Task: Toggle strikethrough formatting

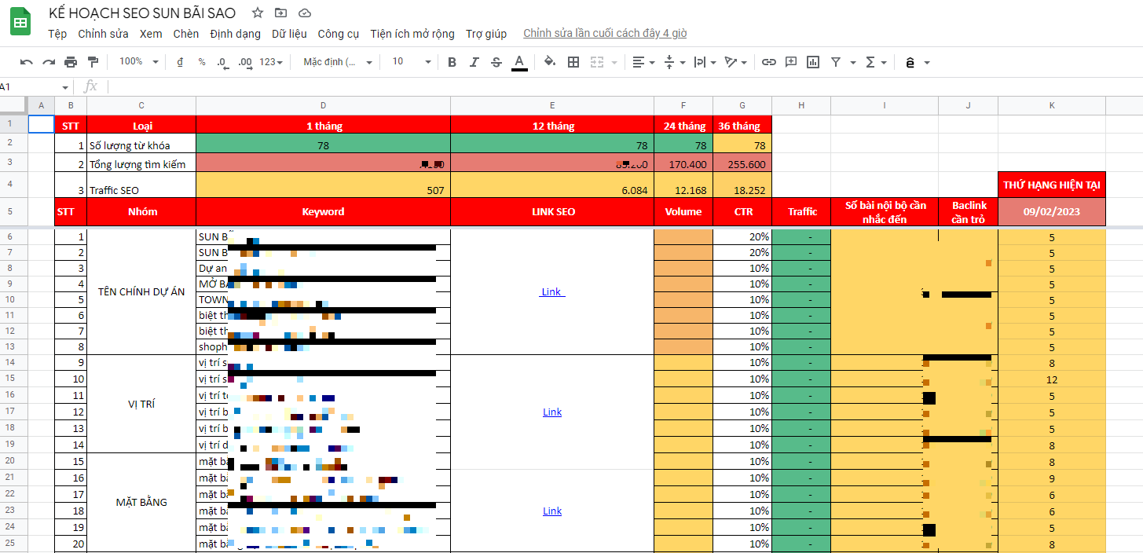Action: 496,62
